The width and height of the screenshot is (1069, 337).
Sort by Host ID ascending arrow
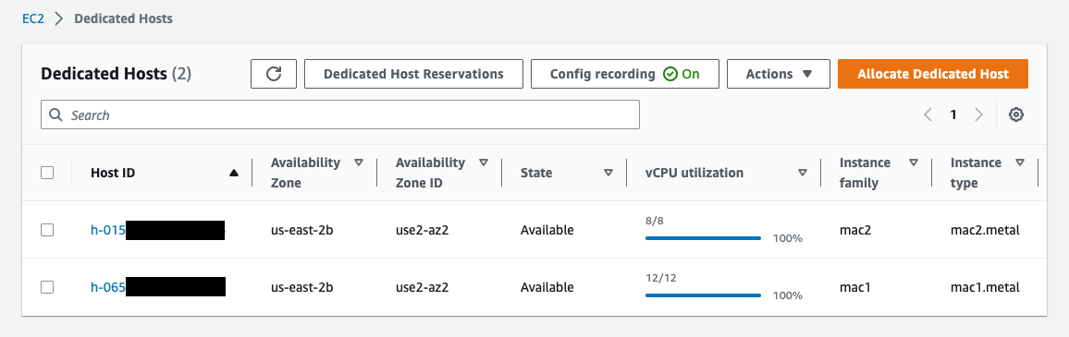[x=234, y=173]
